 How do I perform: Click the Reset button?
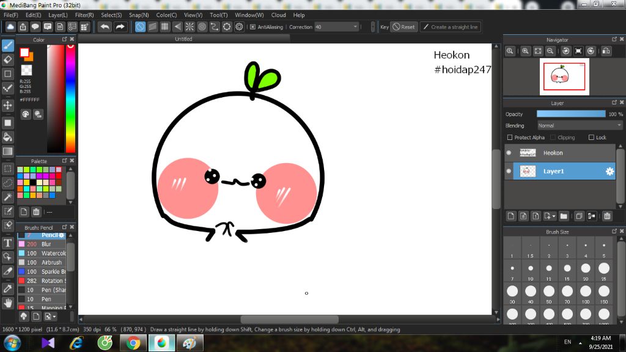click(403, 27)
